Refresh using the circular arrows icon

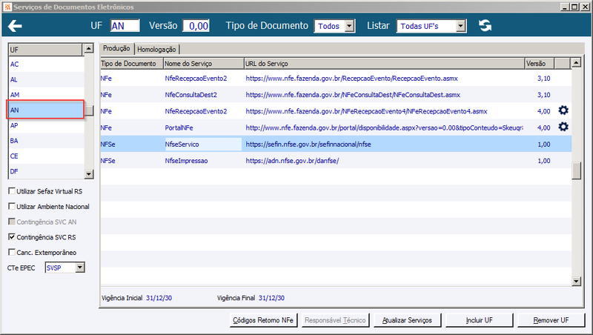click(x=486, y=25)
